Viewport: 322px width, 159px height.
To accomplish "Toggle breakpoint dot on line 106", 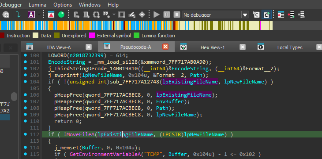I will click(25, 94).
